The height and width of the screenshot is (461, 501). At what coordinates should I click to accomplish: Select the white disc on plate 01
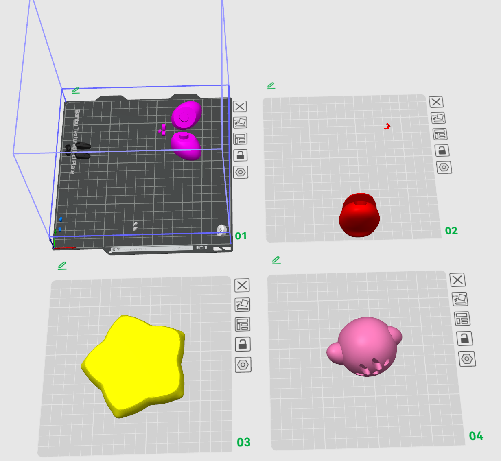[221, 230]
